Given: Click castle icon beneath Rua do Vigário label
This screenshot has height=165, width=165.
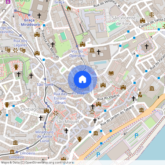Looking at the screenshot, I should [99, 104].
